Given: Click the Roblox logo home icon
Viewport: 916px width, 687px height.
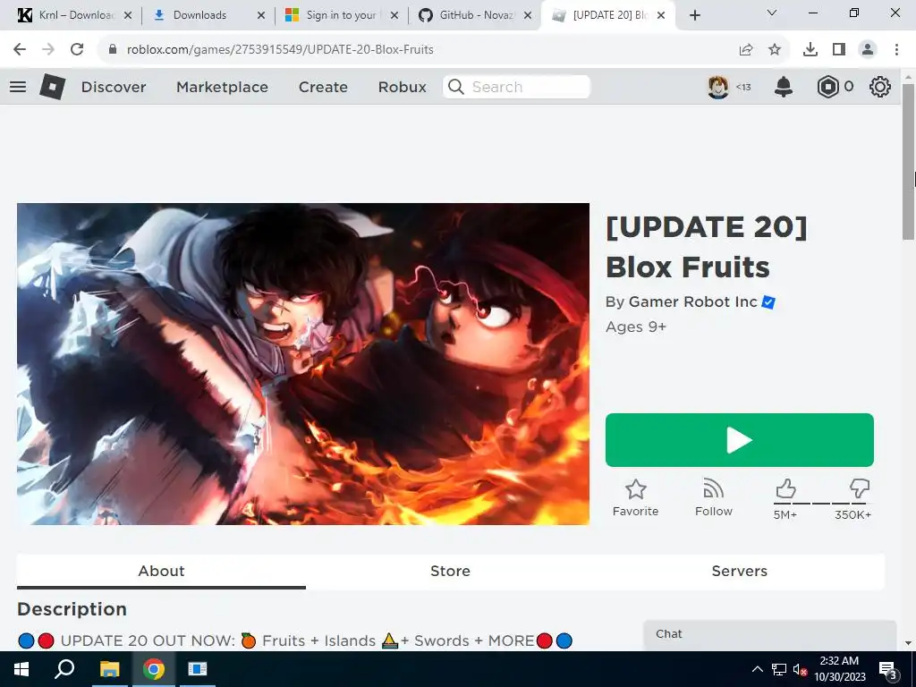Looking at the screenshot, I should tap(52, 87).
